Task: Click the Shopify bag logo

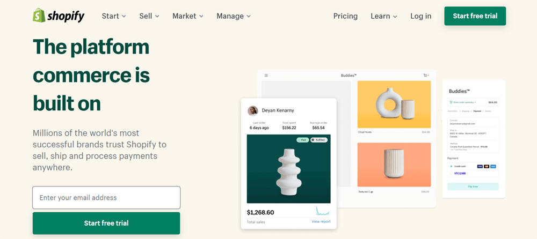Action: click(38, 16)
